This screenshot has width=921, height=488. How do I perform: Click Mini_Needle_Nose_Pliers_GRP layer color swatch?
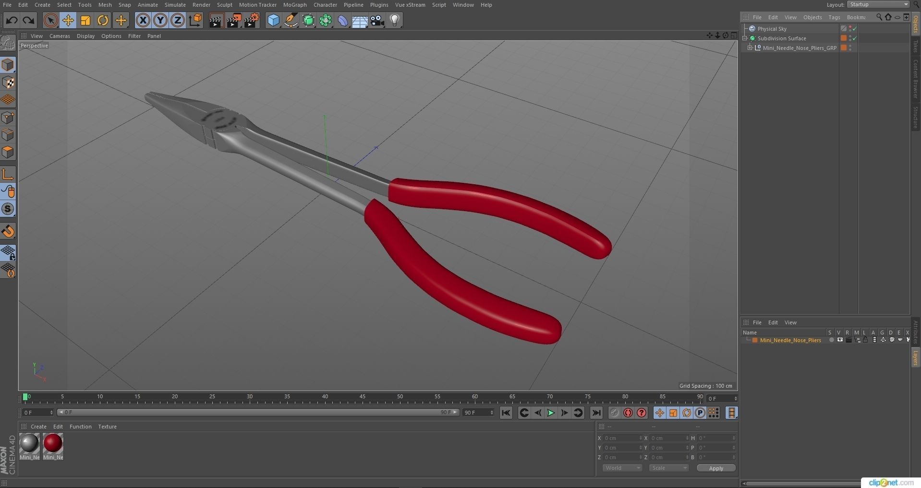tap(844, 48)
